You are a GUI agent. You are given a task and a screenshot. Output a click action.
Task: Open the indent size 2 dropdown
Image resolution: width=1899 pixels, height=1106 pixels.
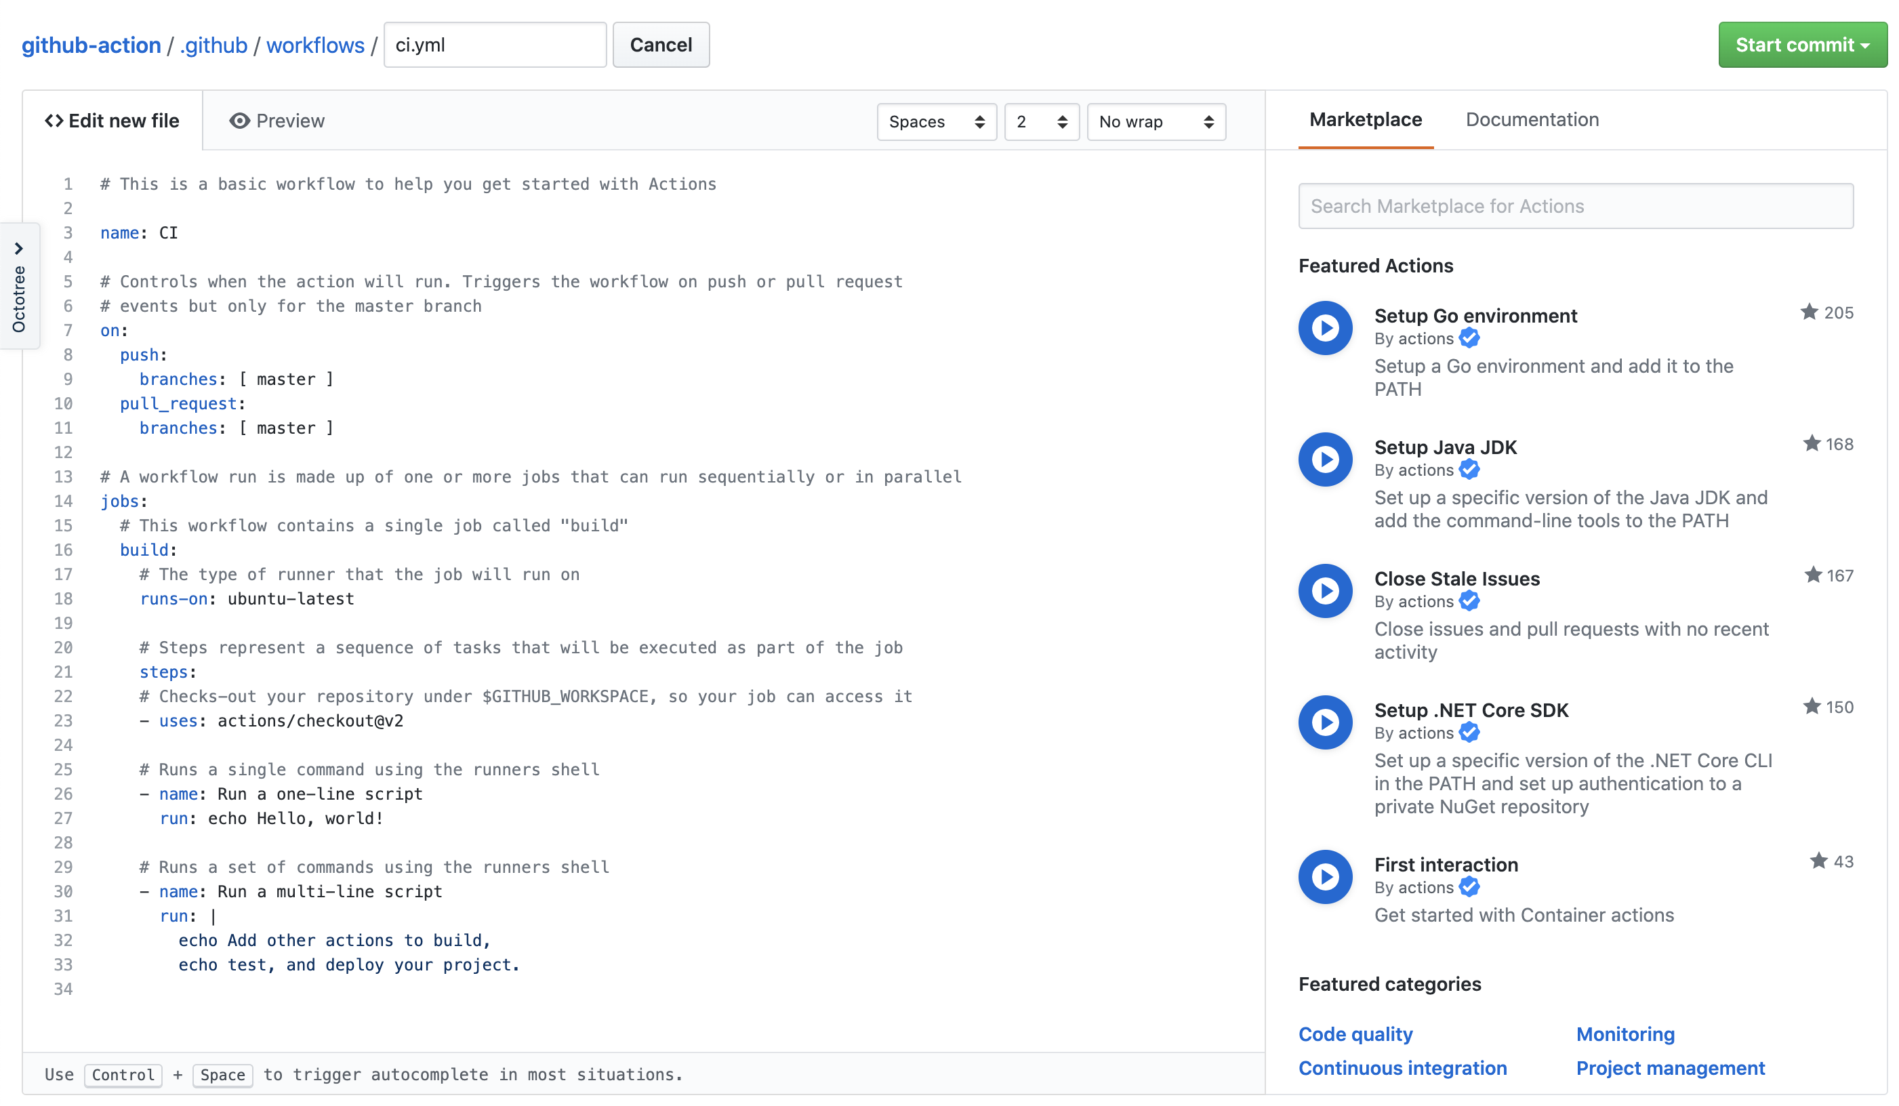[1041, 122]
